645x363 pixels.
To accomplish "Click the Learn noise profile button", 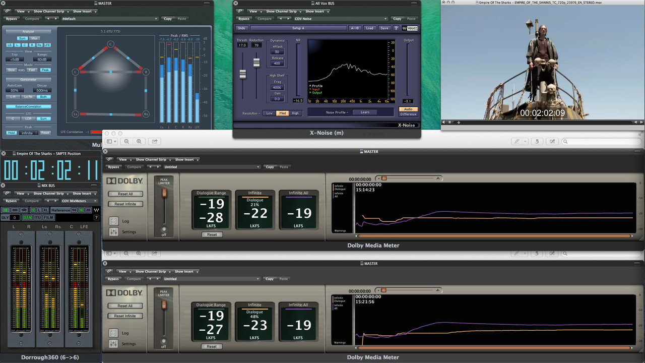I will pyautogui.click(x=365, y=112).
